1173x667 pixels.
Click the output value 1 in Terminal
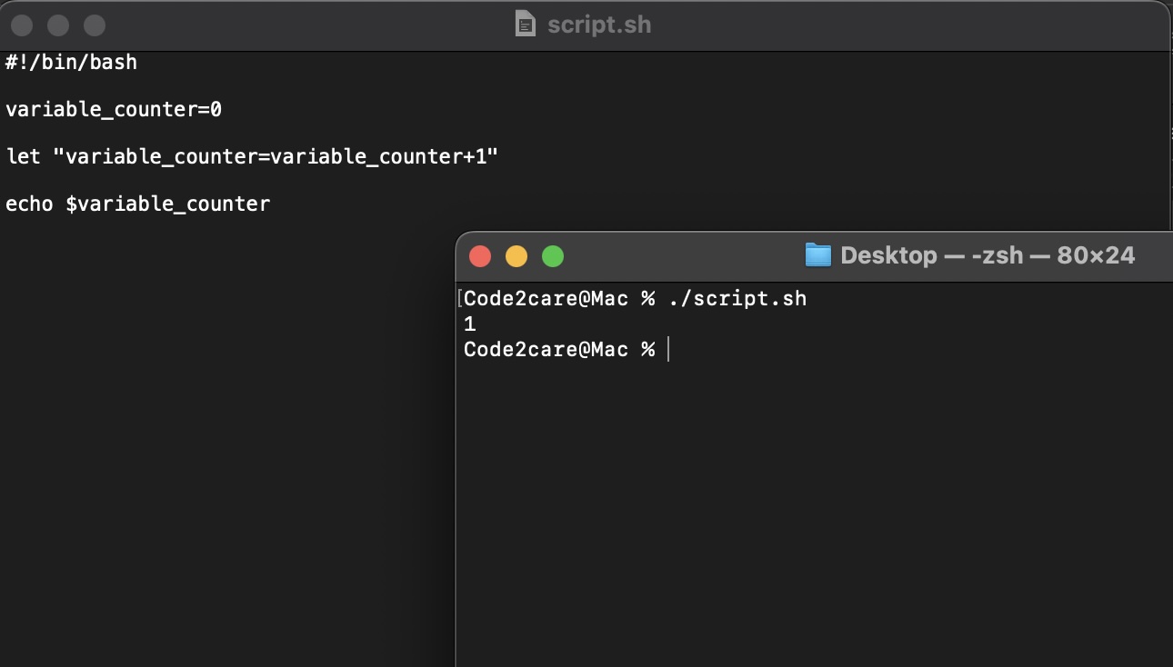tap(469, 324)
